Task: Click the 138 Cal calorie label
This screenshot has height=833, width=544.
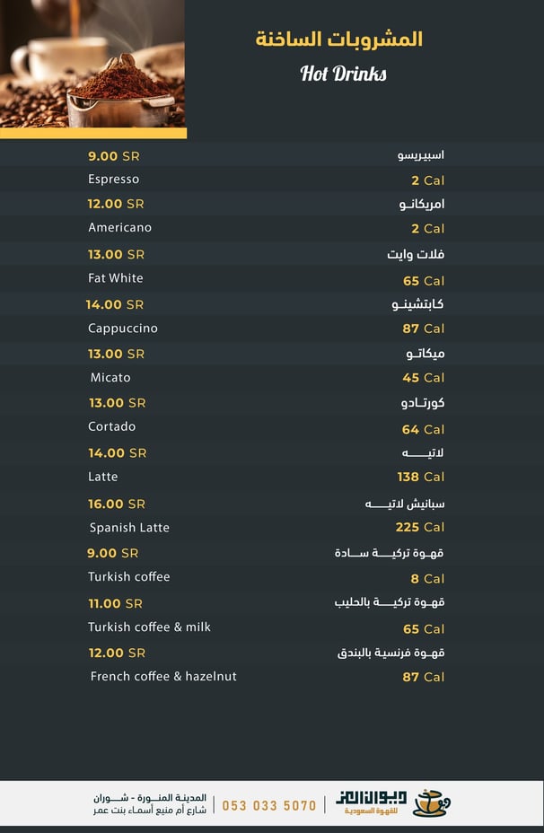Action: [x=420, y=478]
